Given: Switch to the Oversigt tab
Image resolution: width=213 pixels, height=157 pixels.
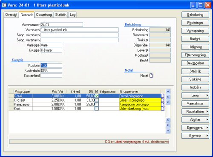Looking at the screenshot, I should (11, 15).
